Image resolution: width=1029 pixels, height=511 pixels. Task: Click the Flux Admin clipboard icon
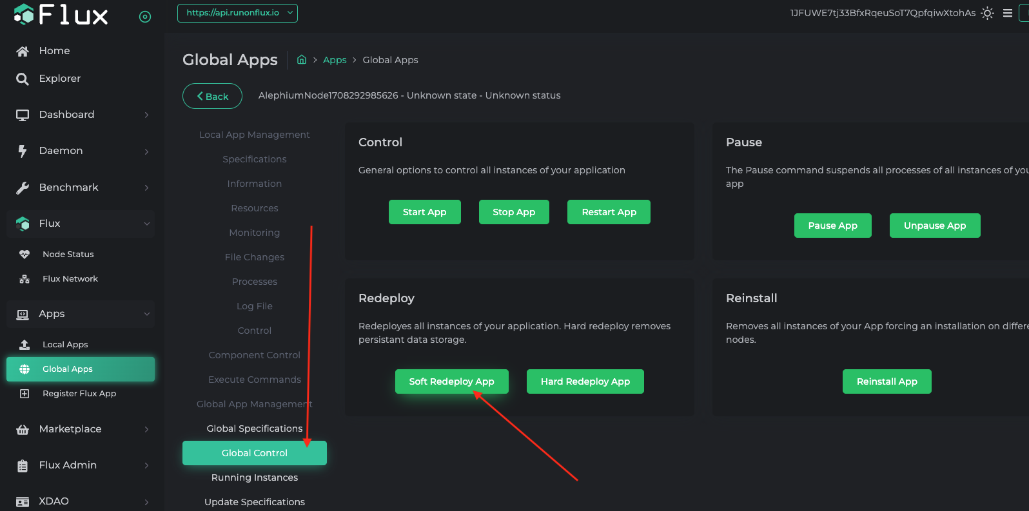23,465
